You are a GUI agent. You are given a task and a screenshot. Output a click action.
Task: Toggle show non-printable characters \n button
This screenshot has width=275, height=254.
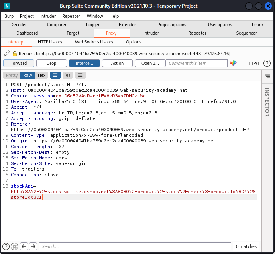click(x=68, y=75)
